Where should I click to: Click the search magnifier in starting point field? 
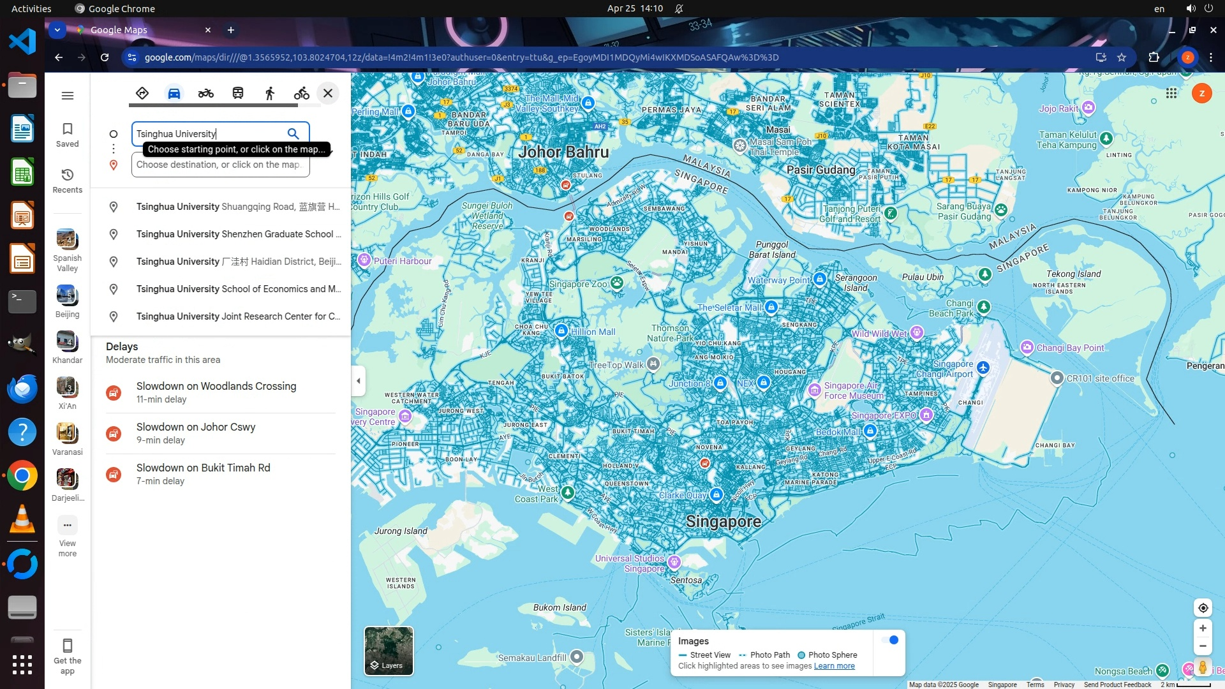pyautogui.click(x=293, y=133)
